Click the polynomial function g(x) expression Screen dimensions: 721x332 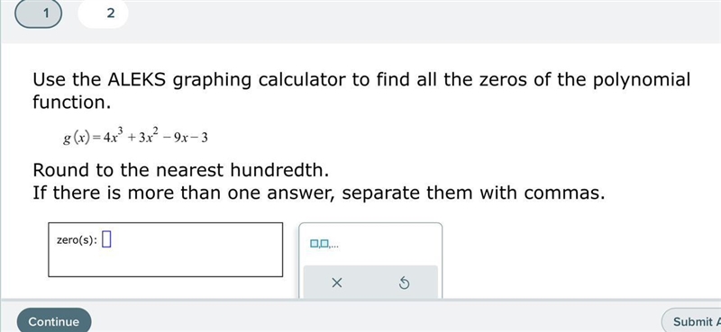pyautogui.click(x=136, y=137)
